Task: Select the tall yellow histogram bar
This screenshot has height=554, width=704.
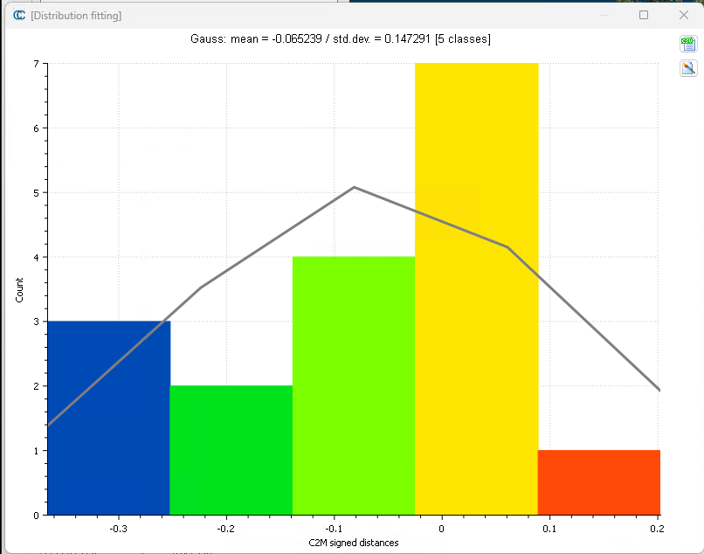Action: pos(476,289)
